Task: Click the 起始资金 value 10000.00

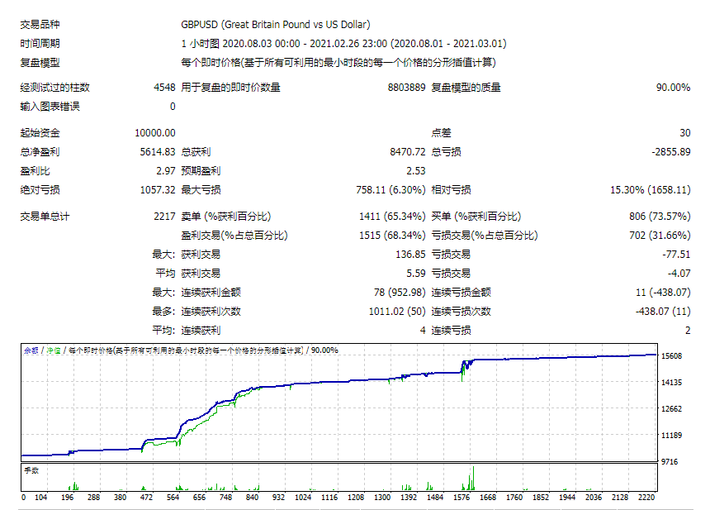Action: point(155,133)
